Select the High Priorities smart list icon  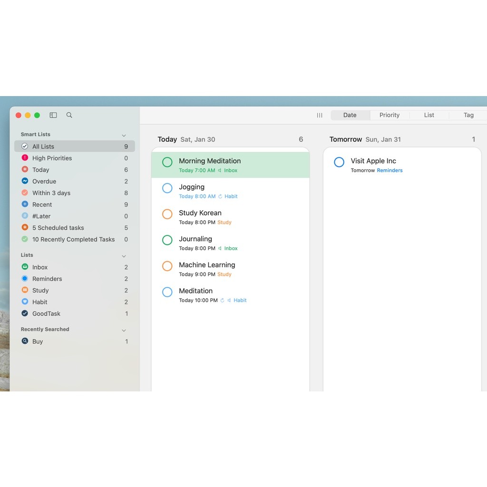[25, 158]
